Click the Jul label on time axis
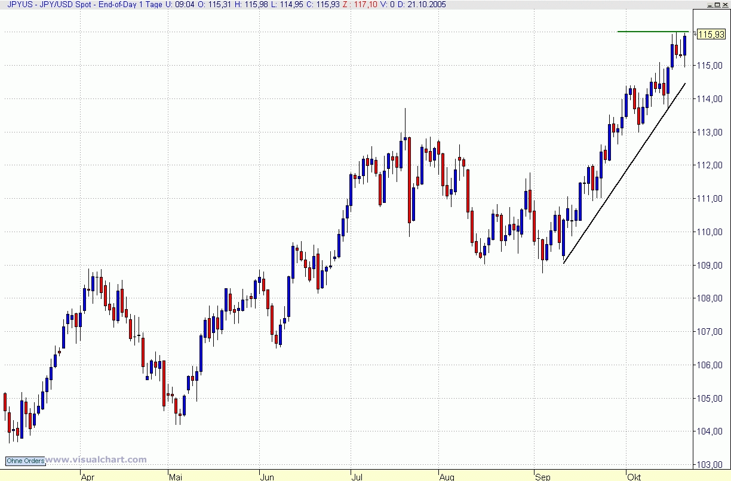This screenshot has height=481, width=731. click(x=357, y=477)
